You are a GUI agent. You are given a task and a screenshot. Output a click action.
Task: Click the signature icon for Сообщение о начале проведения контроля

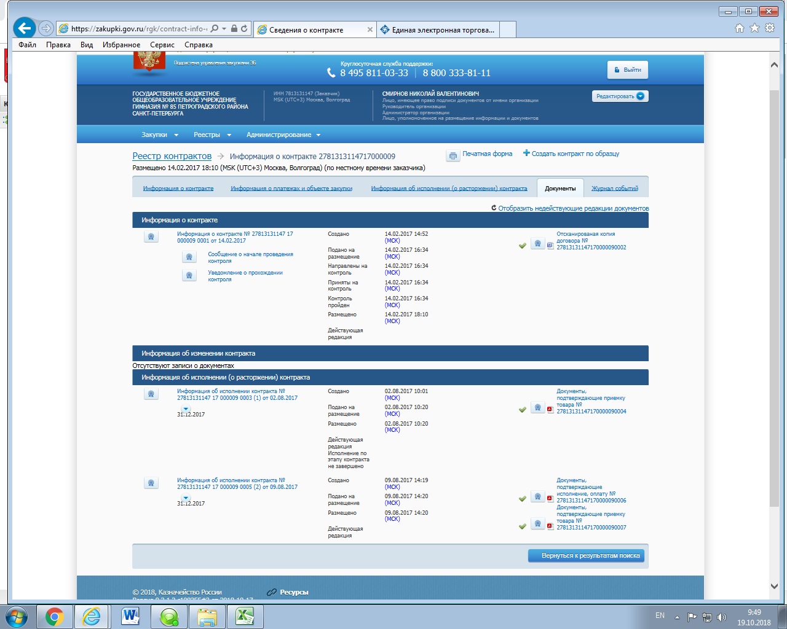(189, 257)
